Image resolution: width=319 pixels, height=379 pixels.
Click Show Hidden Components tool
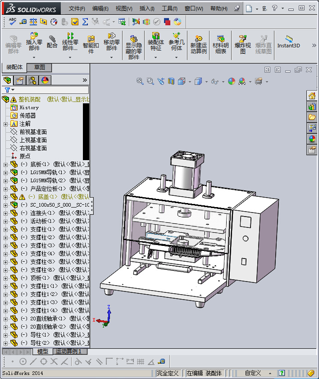click(x=134, y=47)
